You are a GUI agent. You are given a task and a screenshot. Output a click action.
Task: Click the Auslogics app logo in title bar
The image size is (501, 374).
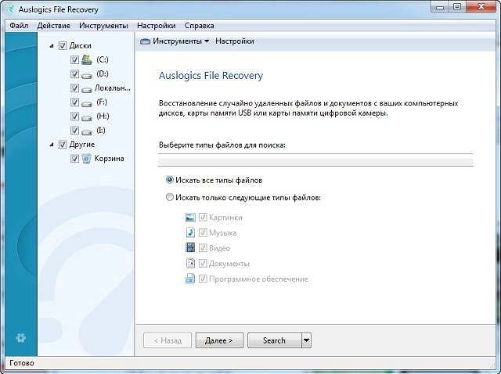coord(10,9)
